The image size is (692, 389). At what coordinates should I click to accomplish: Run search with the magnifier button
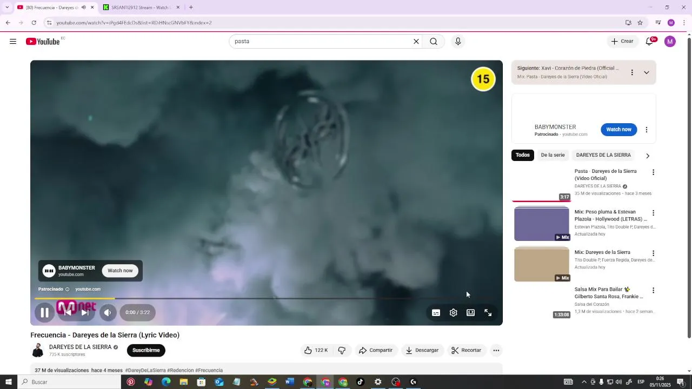pyautogui.click(x=434, y=42)
